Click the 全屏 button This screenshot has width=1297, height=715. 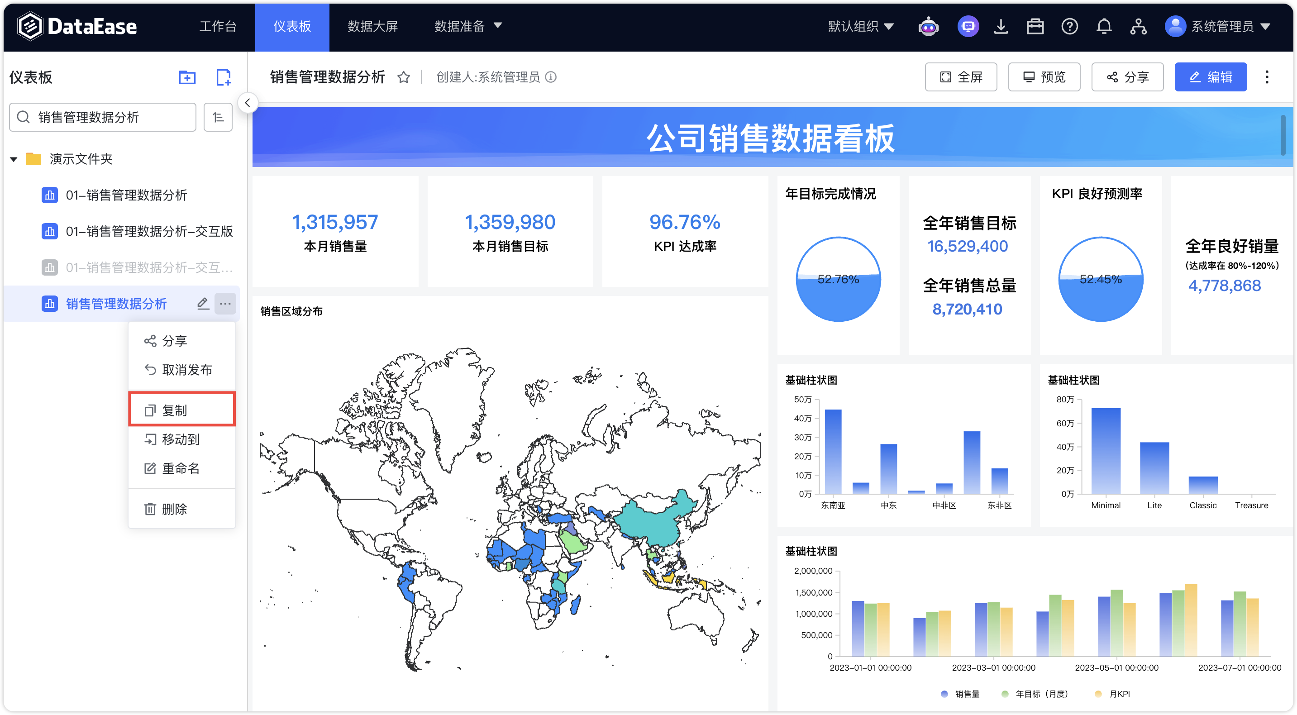click(x=961, y=77)
